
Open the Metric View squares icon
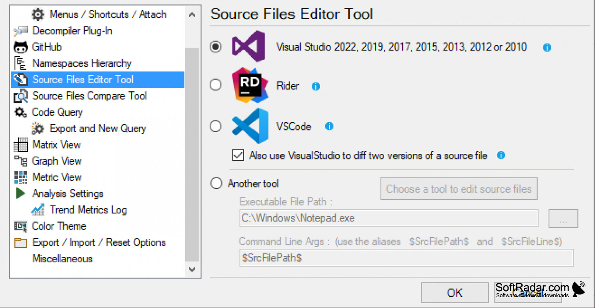point(20,177)
